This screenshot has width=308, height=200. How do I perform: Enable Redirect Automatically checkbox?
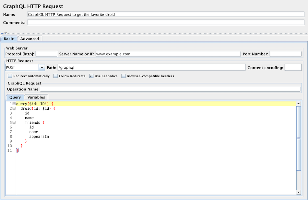tap(10, 76)
